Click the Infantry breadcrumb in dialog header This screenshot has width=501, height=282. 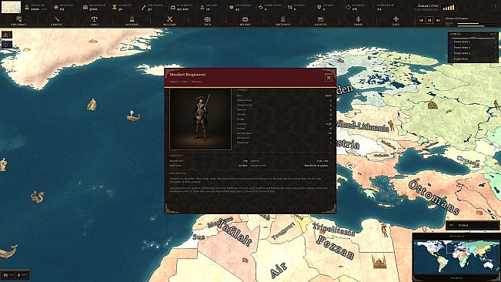[x=175, y=82]
